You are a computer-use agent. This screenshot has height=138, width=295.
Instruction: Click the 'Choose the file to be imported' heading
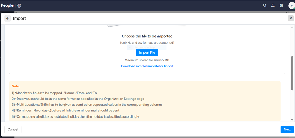click(x=147, y=36)
